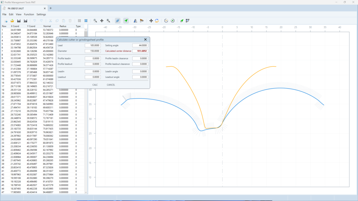Redo the last action
This screenshot has width=358, height=201.
point(41,21)
